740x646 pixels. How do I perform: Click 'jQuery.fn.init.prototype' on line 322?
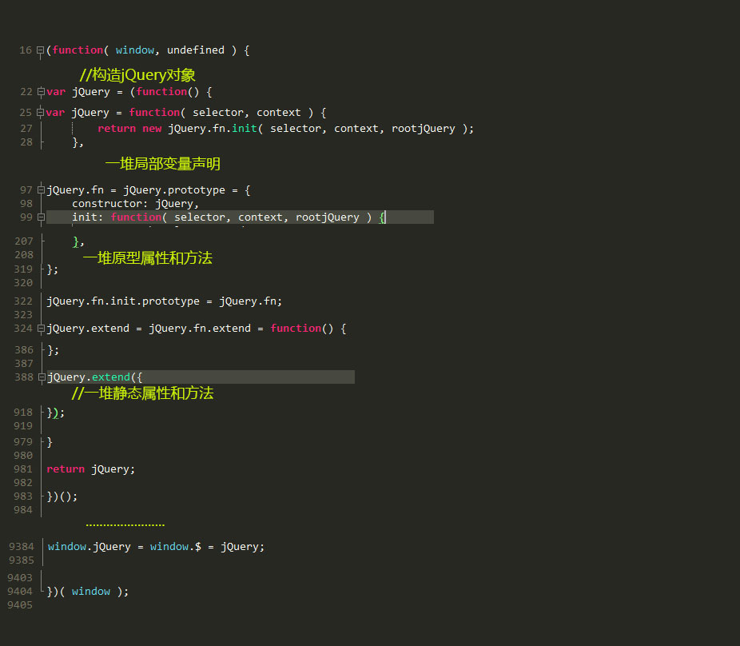pyautogui.click(x=123, y=301)
